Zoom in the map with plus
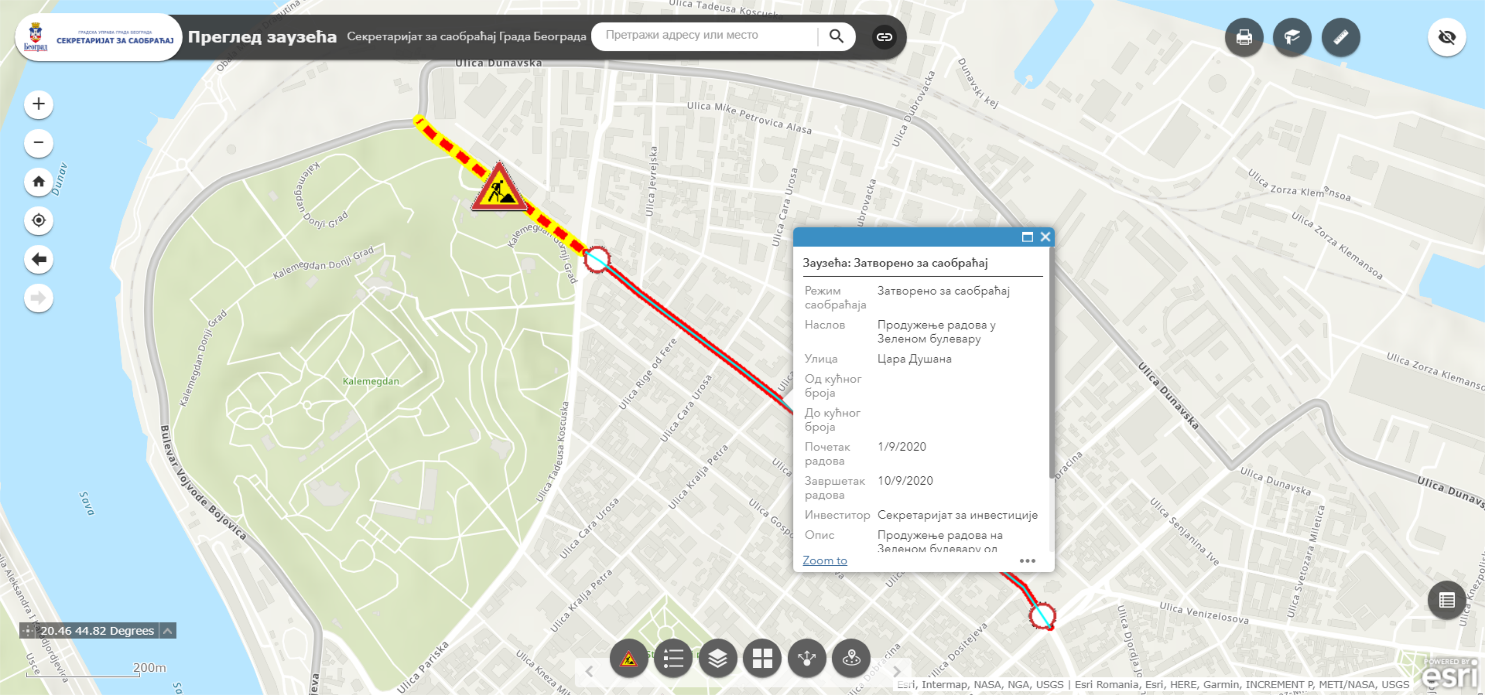 (x=39, y=104)
